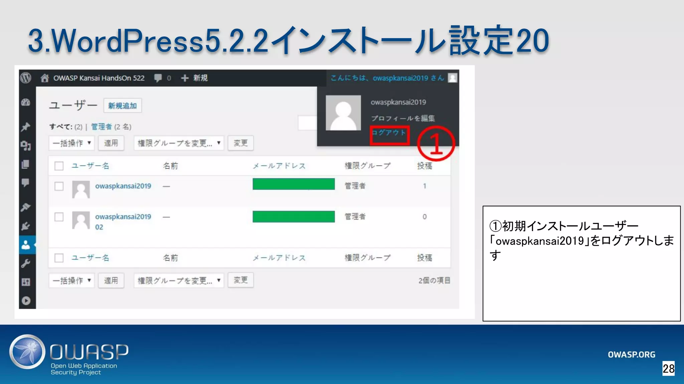Open Media icon in sidebar
The width and height of the screenshot is (684, 384).
(x=26, y=146)
